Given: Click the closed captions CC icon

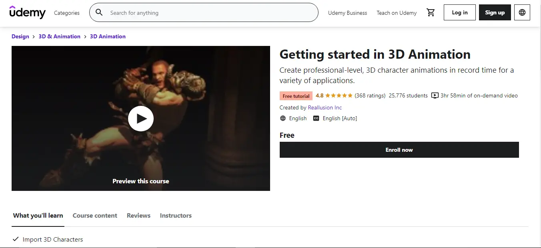Looking at the screenshot, I should click(x=316, y=119).
